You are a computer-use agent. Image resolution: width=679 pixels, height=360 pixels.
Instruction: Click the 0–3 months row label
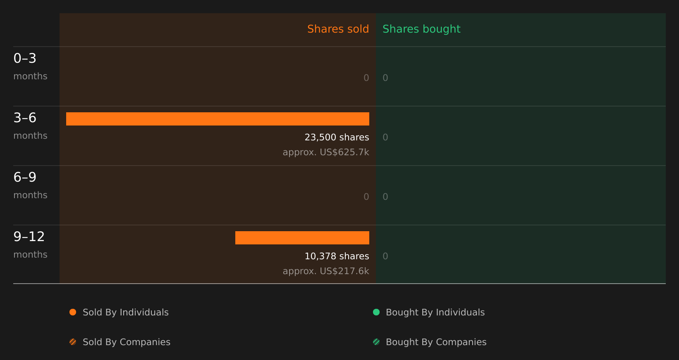pyautogui.click(x=30, y=66)
